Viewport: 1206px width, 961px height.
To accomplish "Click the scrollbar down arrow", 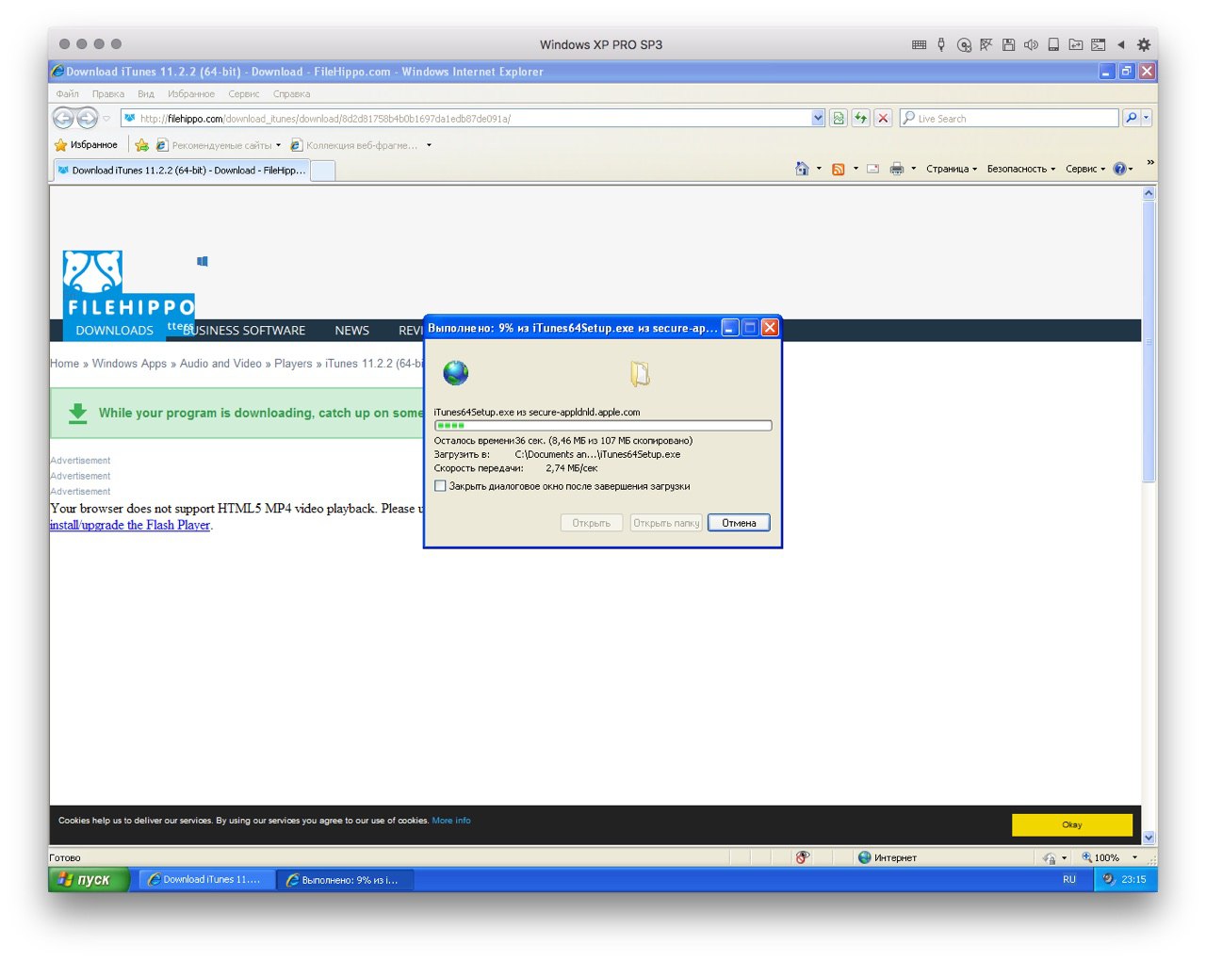I will (x=1149, y=838).
